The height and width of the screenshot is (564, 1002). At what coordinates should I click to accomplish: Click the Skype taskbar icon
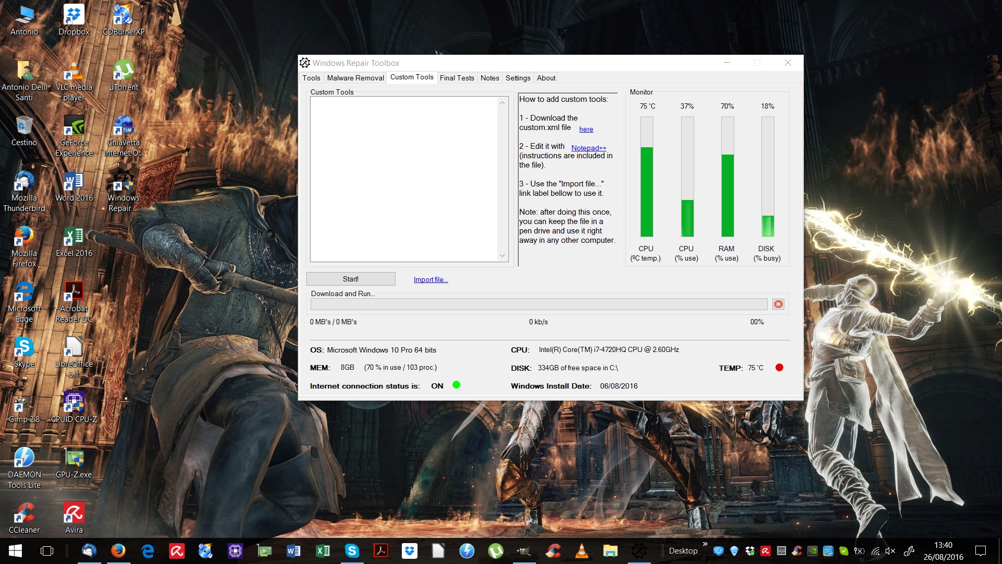click(352, 550)
